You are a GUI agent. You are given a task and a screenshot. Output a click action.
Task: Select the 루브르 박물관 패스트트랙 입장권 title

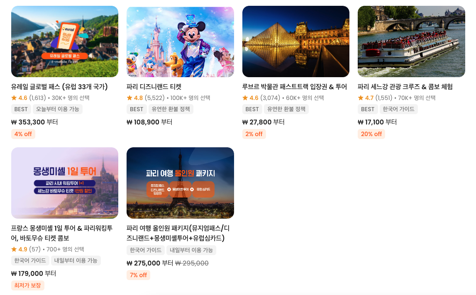(295, 87)
